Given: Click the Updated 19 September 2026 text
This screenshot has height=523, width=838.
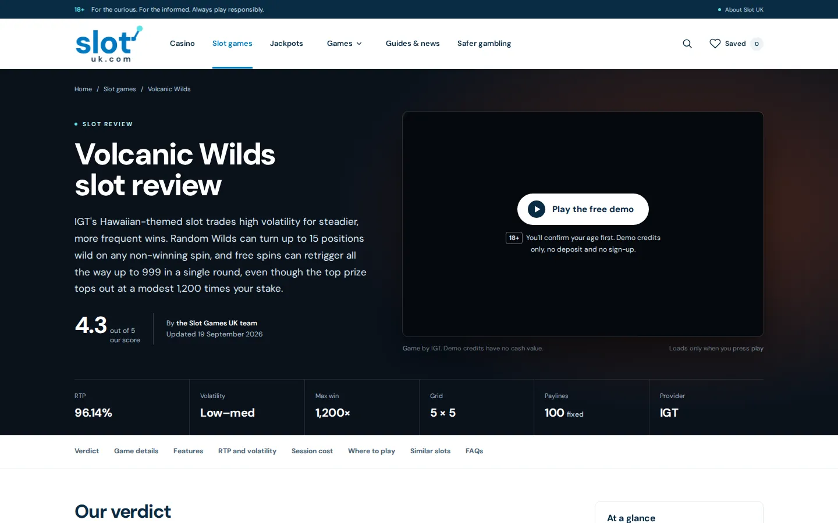Looking at the screenshot, I should coord(214,334).
